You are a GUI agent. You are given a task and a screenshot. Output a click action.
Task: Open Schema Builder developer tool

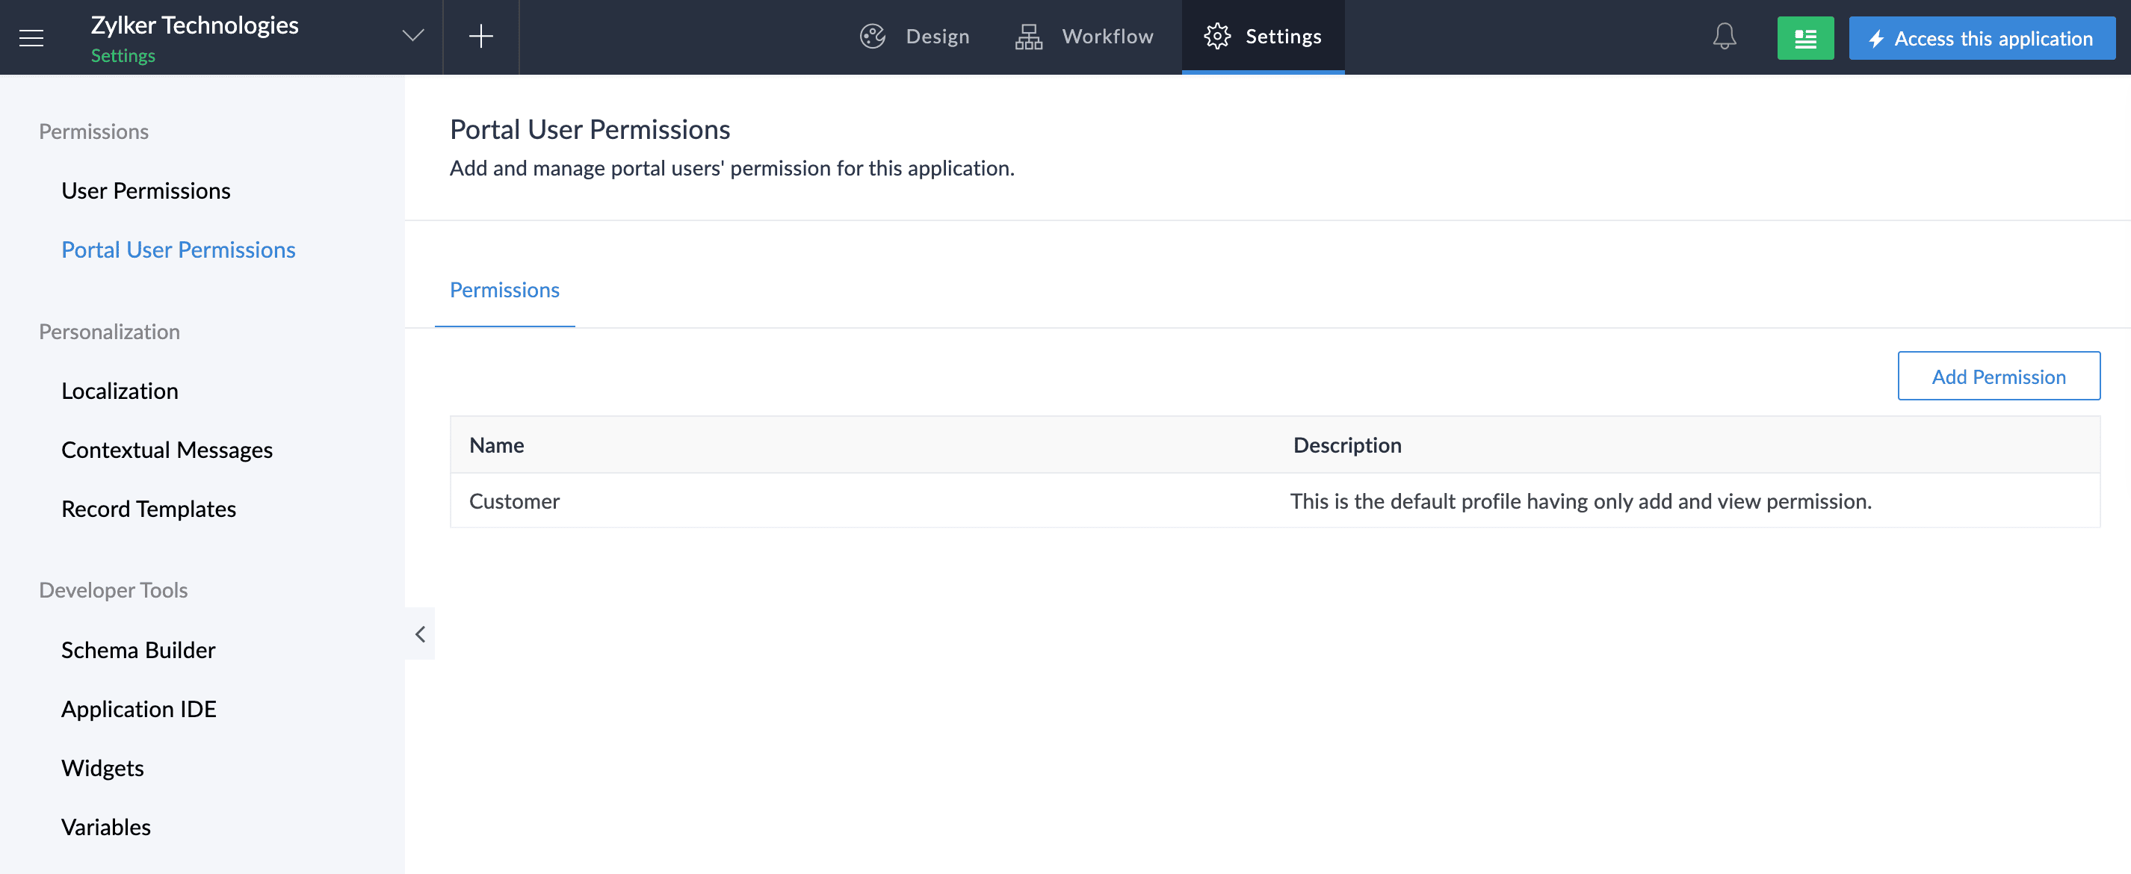138,651
